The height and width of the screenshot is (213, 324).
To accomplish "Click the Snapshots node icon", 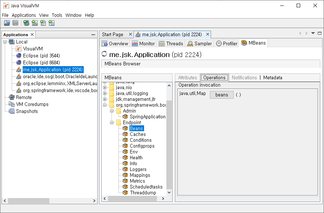I will (x=12, y=111).
